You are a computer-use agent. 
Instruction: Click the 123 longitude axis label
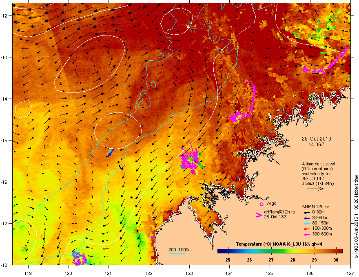[x=189, y=273]
